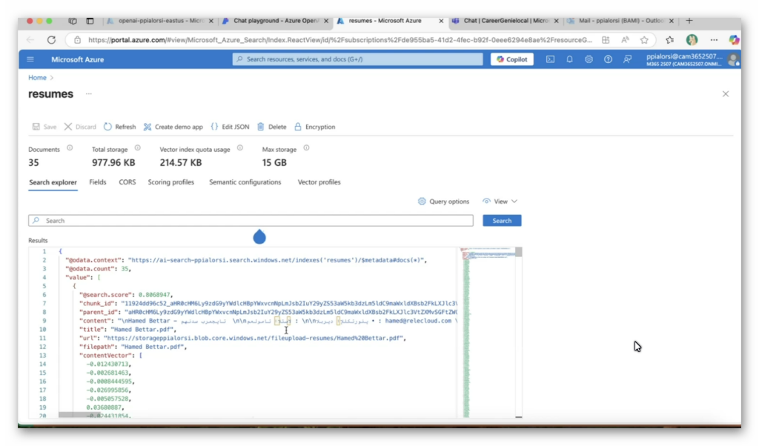Screen dimensions: 759x446
Task: View site information lock icon
Action: [x=77, y=40]
